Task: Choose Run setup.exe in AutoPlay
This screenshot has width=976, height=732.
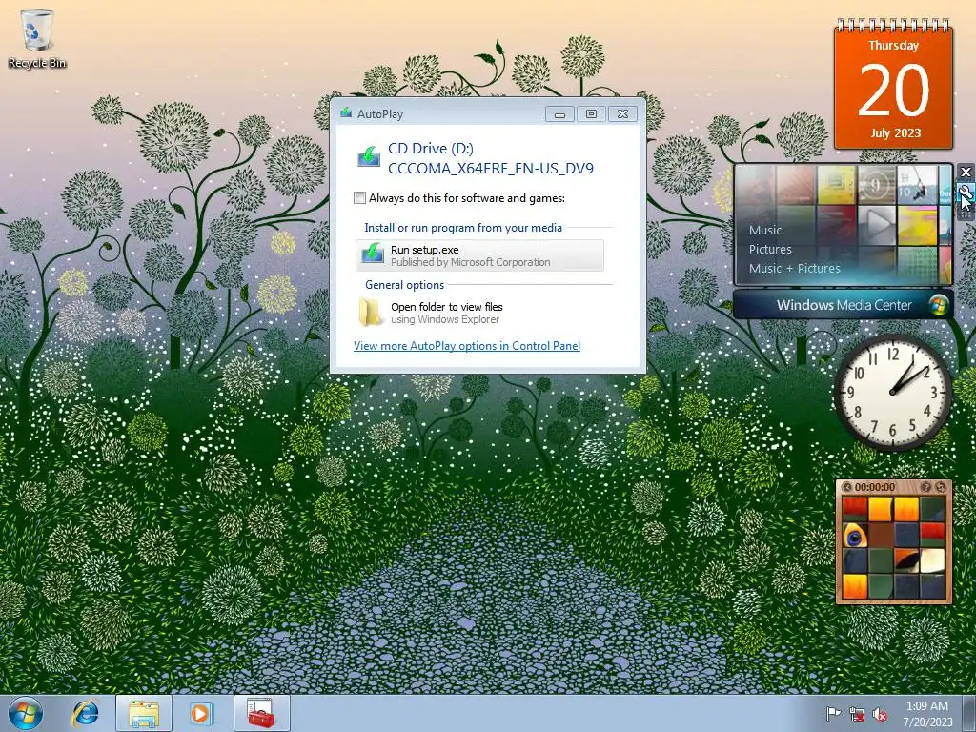Action: tap(480, 255)
